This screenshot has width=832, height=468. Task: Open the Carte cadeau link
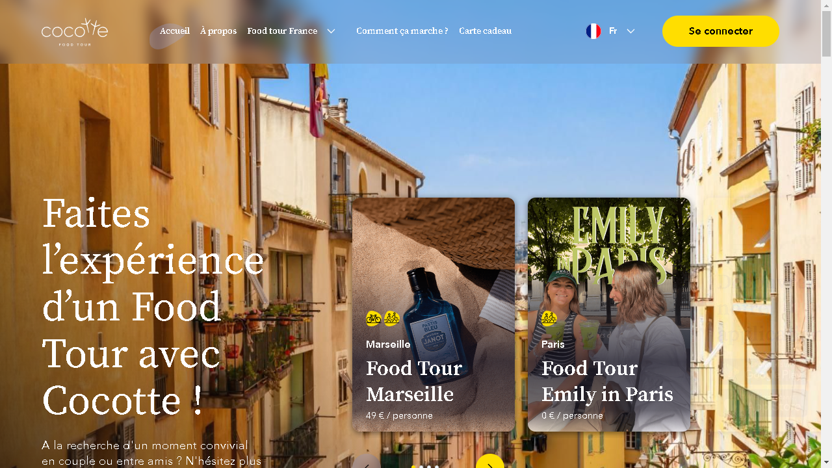click(x=485, y=31)
